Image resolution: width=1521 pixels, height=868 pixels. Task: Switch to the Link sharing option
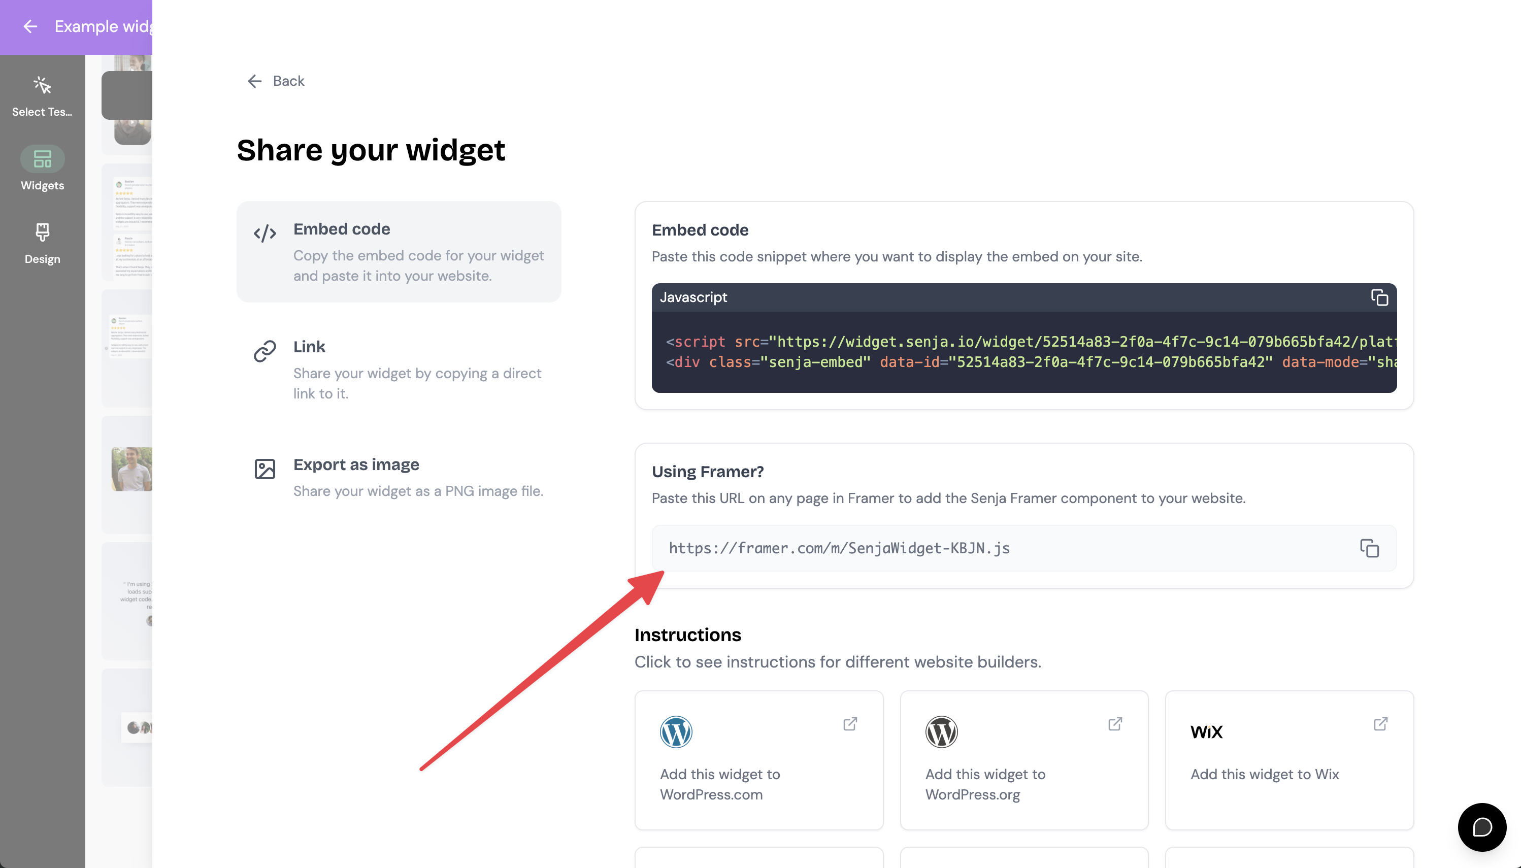(399, 370)
